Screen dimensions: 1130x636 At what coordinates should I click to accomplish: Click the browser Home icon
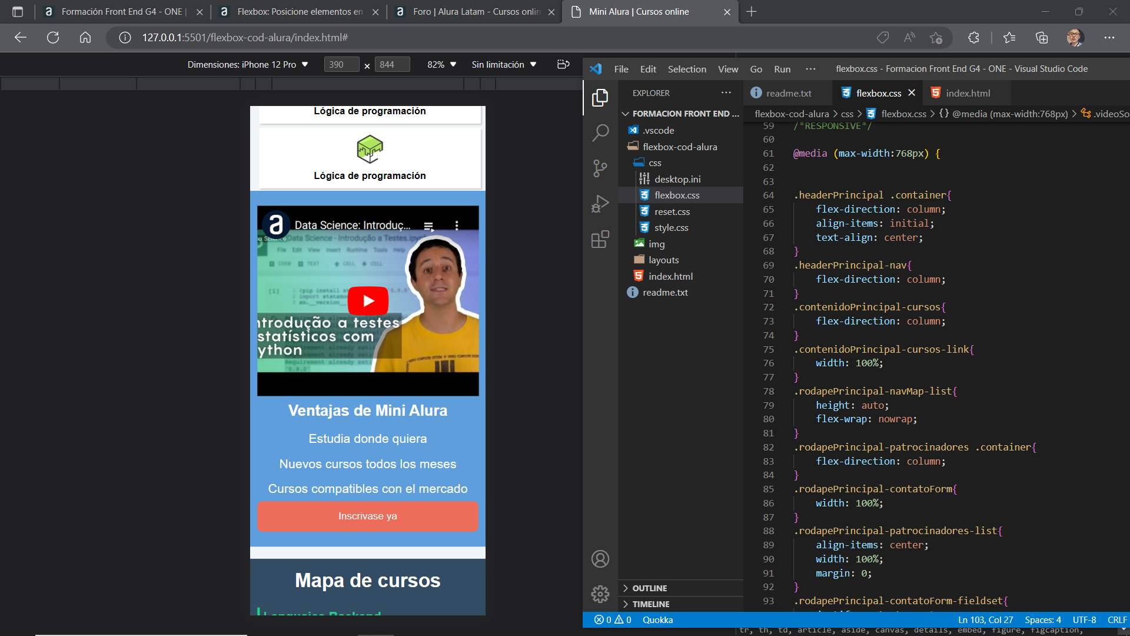[85, 38]
